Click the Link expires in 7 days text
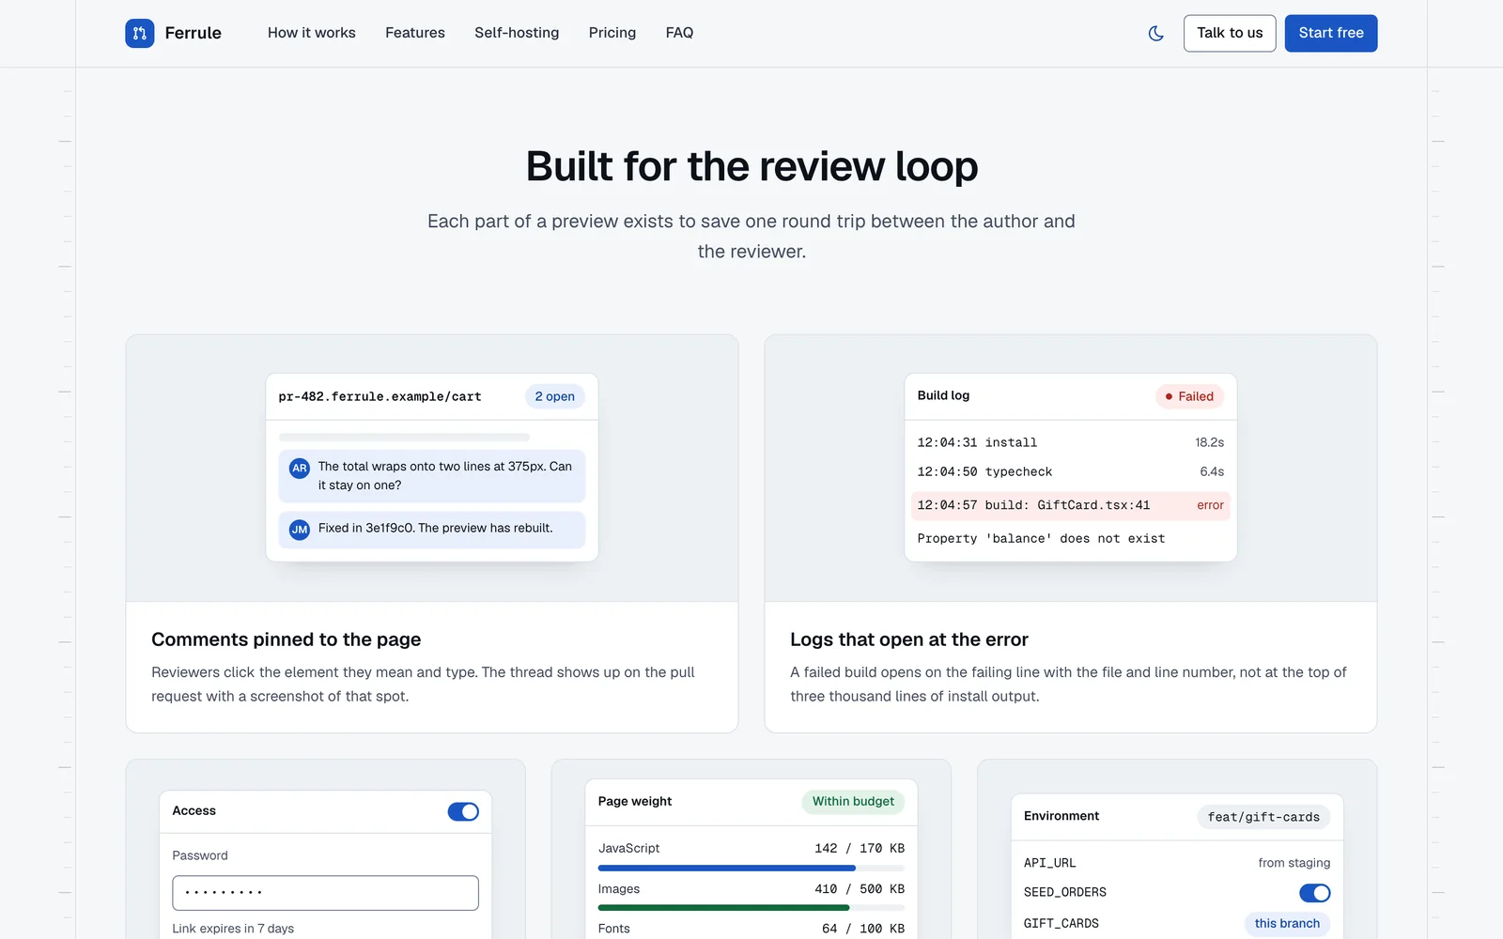 [x=233, y=929]
